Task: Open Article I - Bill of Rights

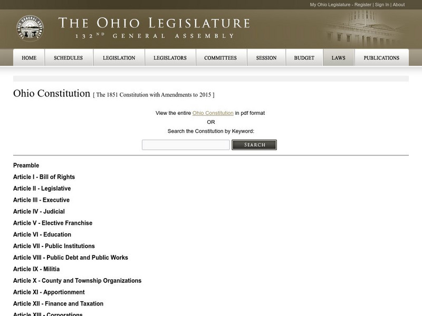Action: (x=44, y=177)
